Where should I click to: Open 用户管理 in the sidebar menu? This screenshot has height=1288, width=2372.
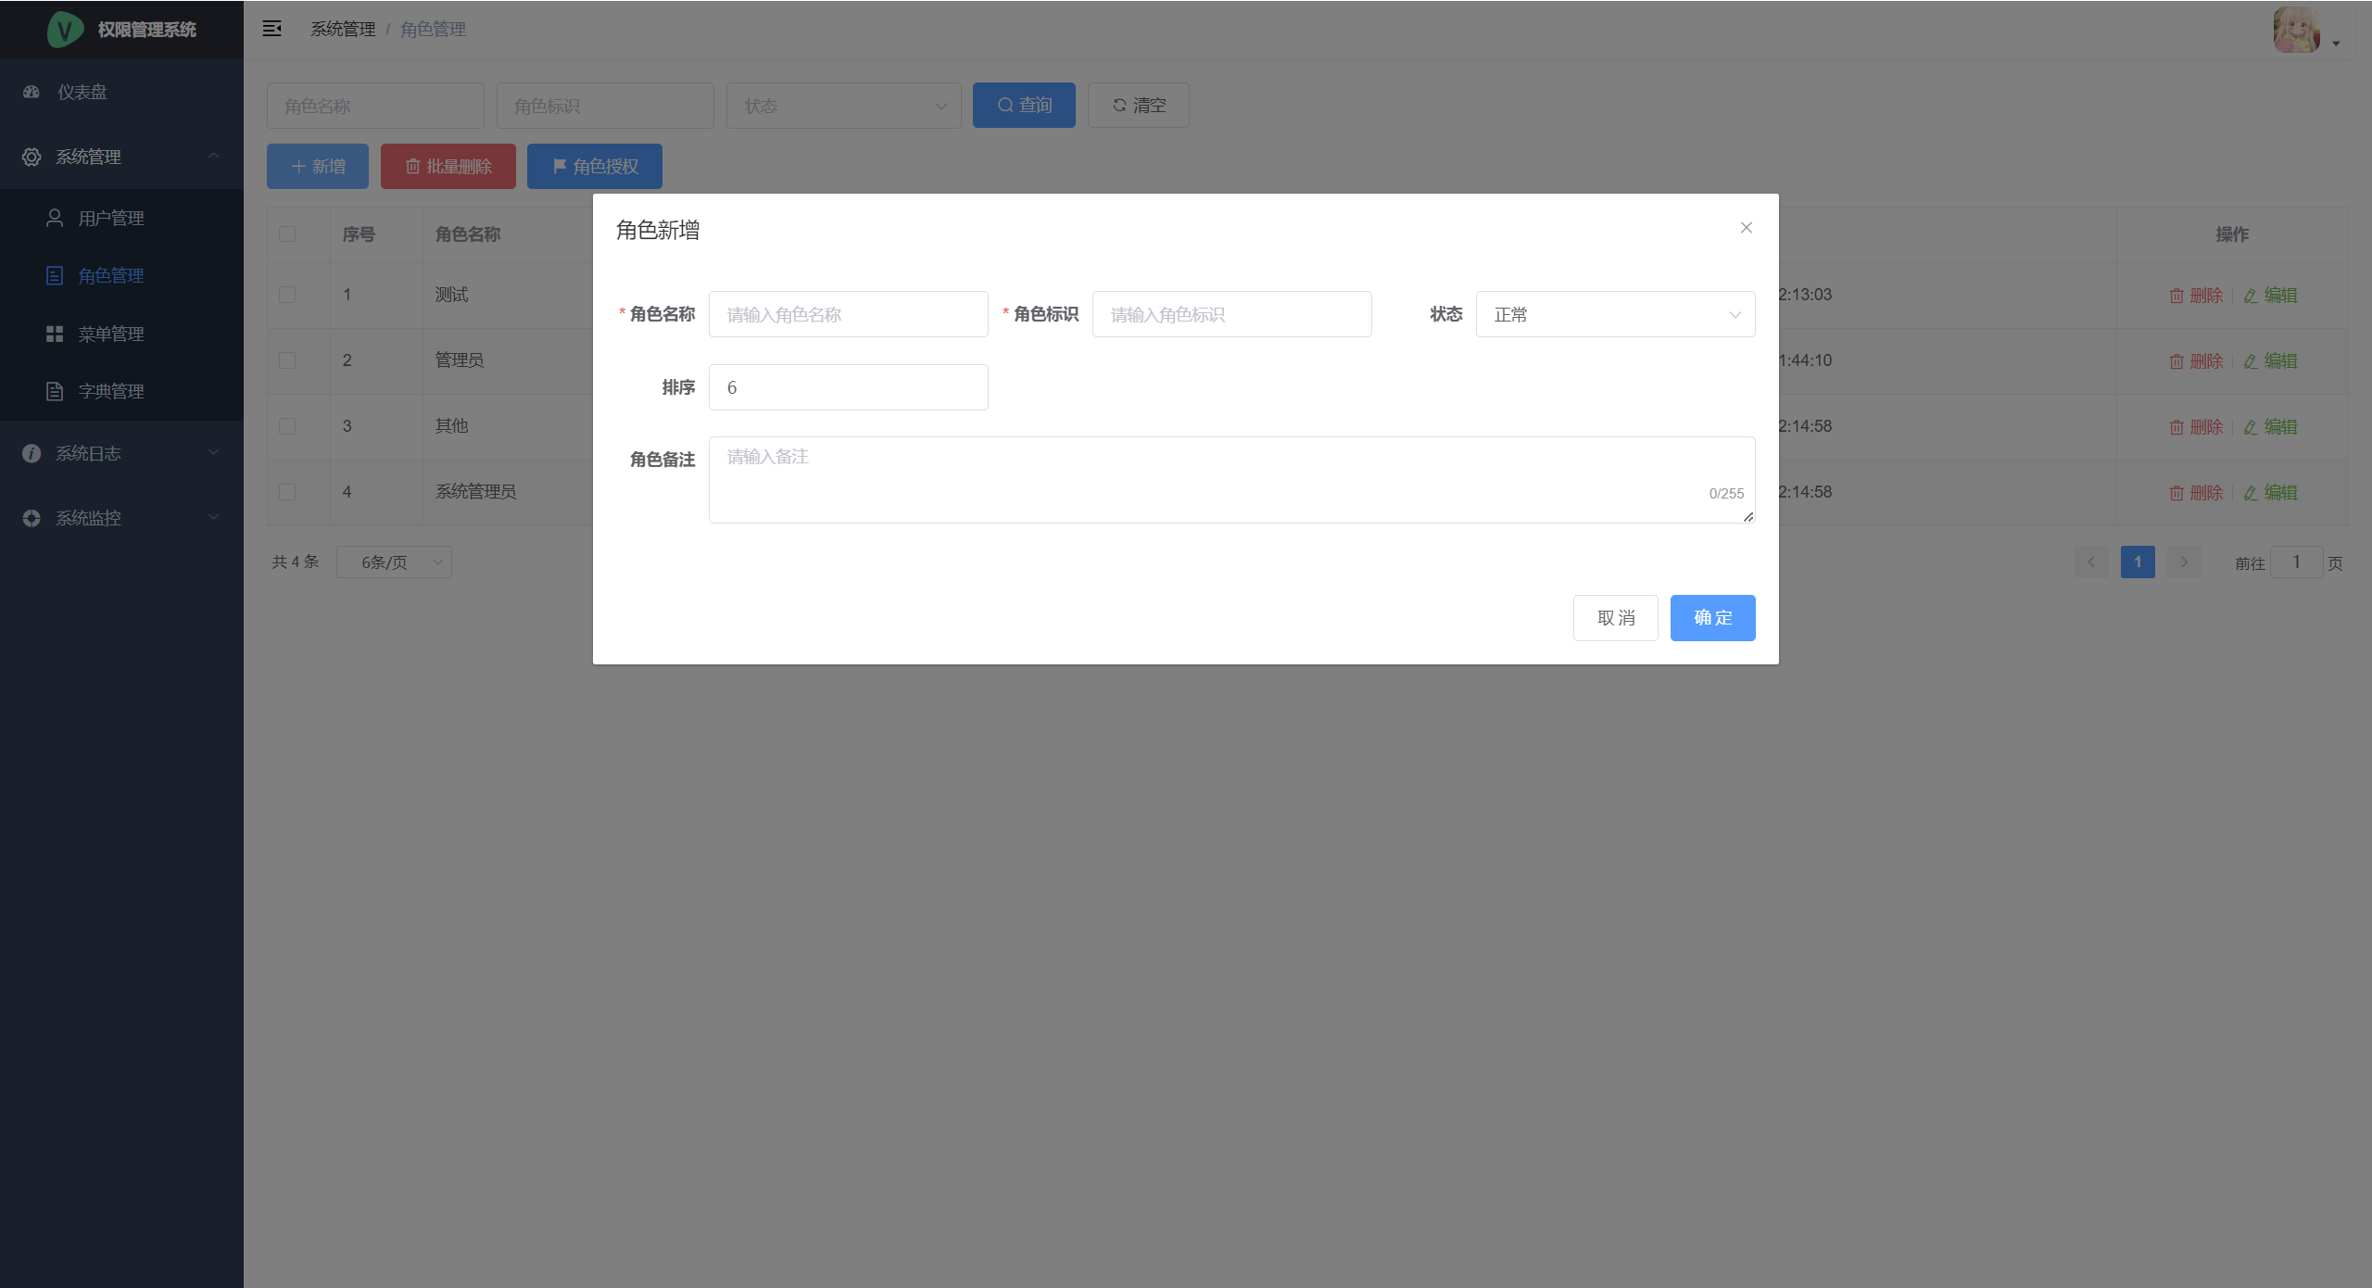111,219
